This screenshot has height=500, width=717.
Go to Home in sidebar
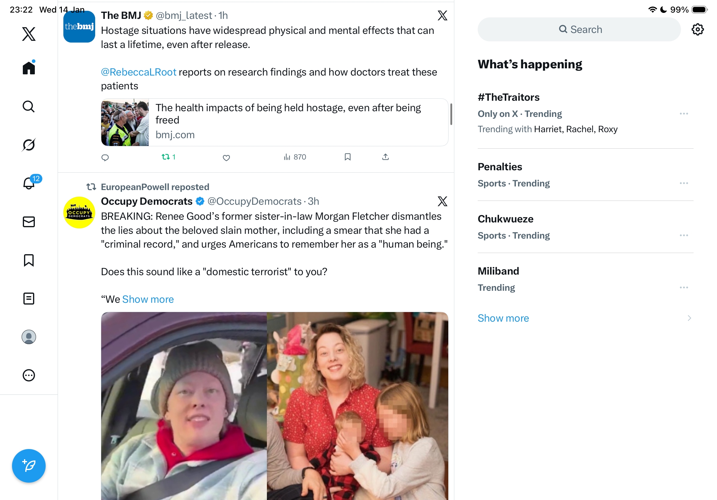click(29, 67)
